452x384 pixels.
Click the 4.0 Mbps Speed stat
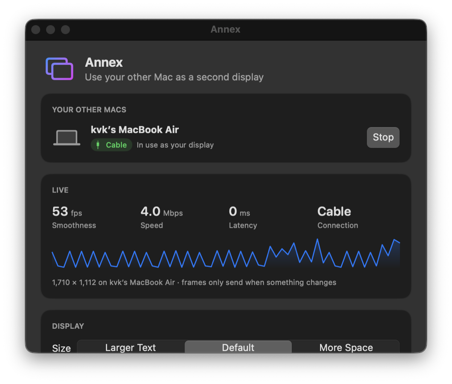[162, 217]
